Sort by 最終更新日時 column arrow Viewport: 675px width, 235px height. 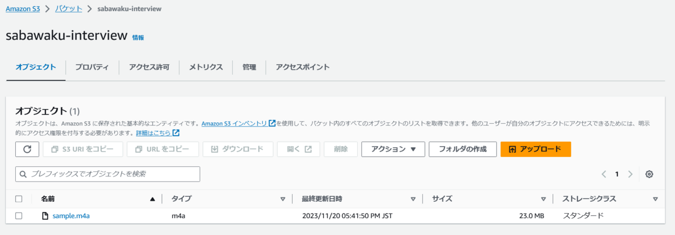(x=413, y=199)
